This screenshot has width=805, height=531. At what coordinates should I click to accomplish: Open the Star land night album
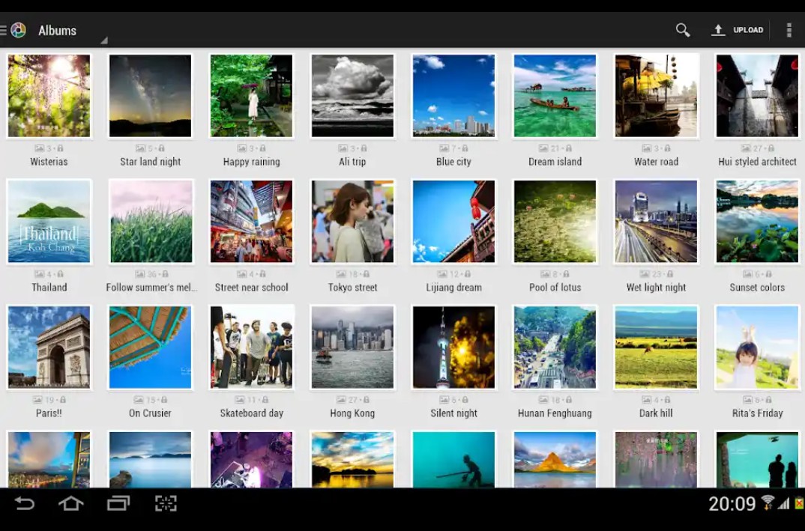click(x=150, y=96)
